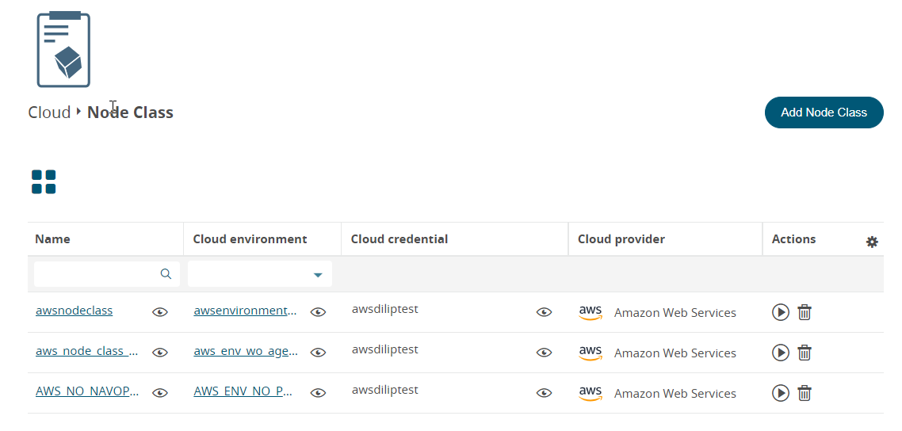Click the search magnifier in Name filter
Viewport: 902px width, 431px height.
click(x=166, y=274)
